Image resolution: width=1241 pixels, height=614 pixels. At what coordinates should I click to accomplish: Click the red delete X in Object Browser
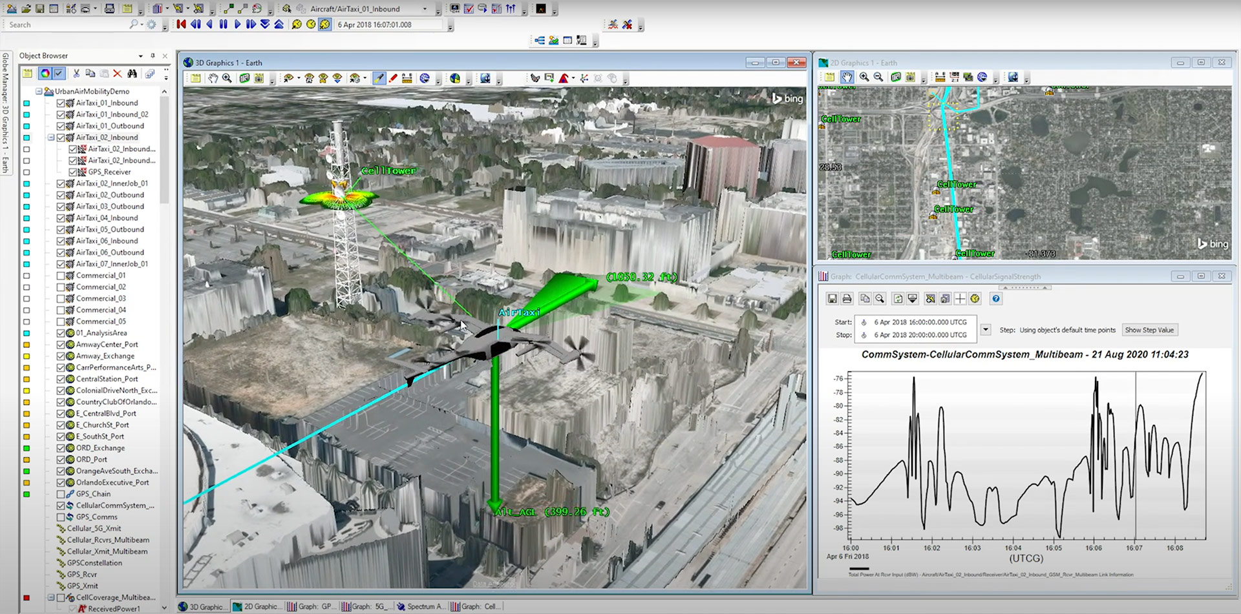pyautogui.click(x=118, y=74)
